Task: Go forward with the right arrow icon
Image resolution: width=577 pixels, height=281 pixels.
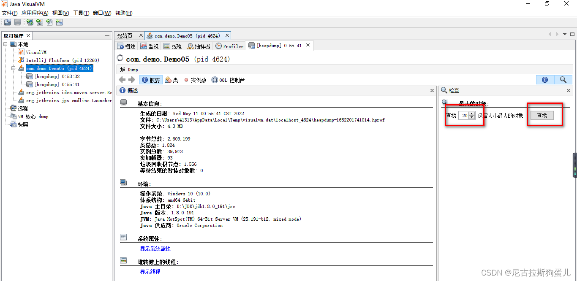Action: [132, 80]
